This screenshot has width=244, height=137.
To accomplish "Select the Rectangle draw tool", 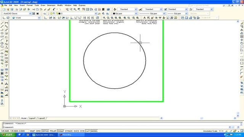I will point(2,37).
